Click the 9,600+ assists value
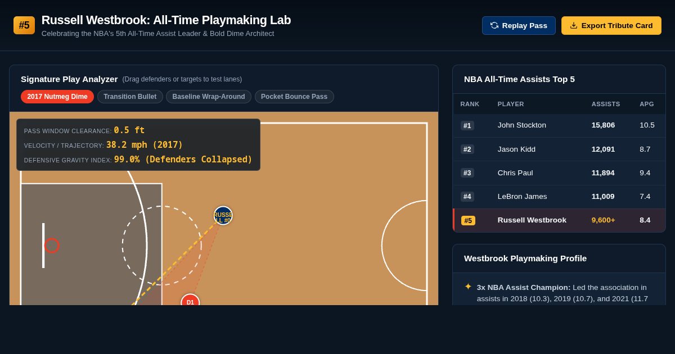The image size is (675, 354). coord(603,220)
